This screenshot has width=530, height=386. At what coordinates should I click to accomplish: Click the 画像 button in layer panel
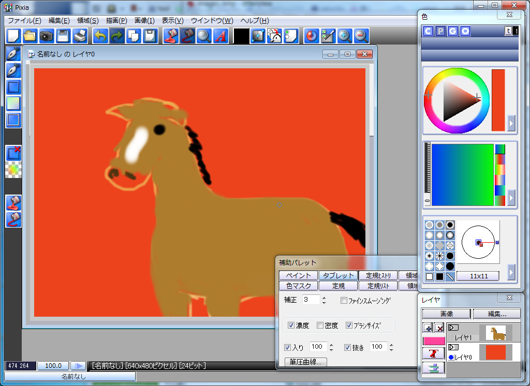click(x=447, y=314)
